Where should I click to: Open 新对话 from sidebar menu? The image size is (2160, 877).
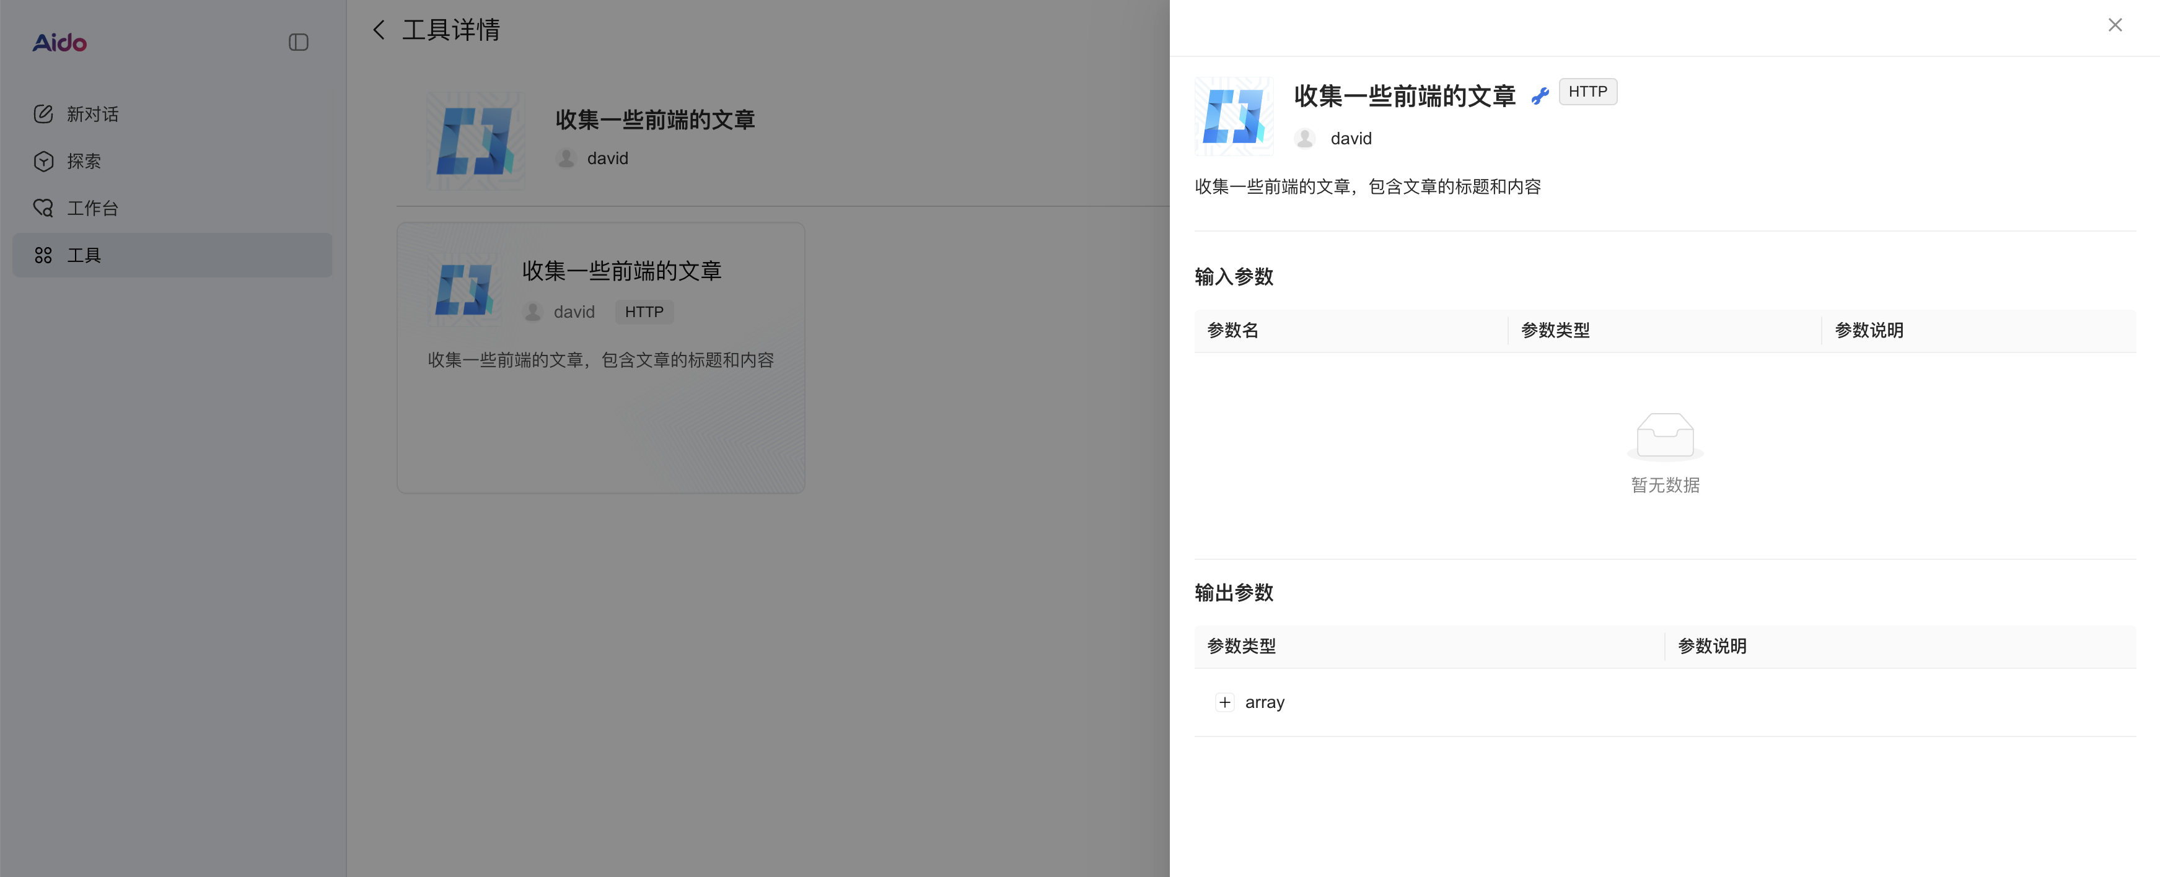coord(92,114)
